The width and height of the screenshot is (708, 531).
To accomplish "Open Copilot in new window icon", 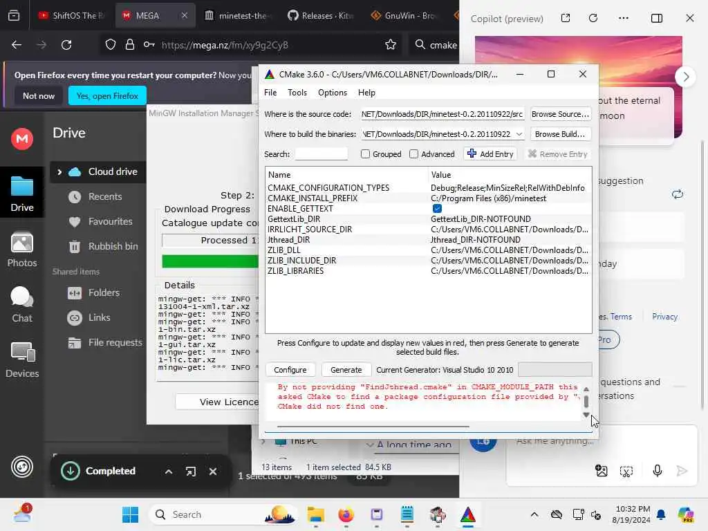I will 566,18.
